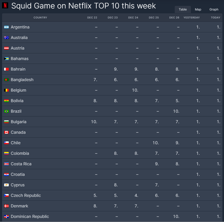The width and height of the screenshot is (224, 222).
Task: Click the Denmark flag icon
Action: click(x=6, y=206)
